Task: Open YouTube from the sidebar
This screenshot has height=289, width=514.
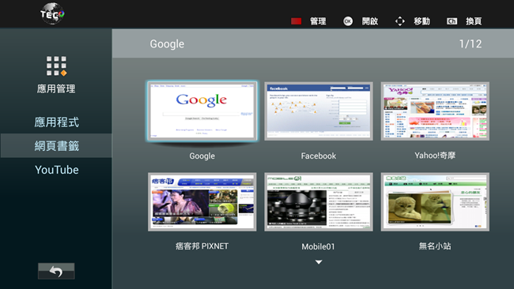Action: (x=56, y=170)
